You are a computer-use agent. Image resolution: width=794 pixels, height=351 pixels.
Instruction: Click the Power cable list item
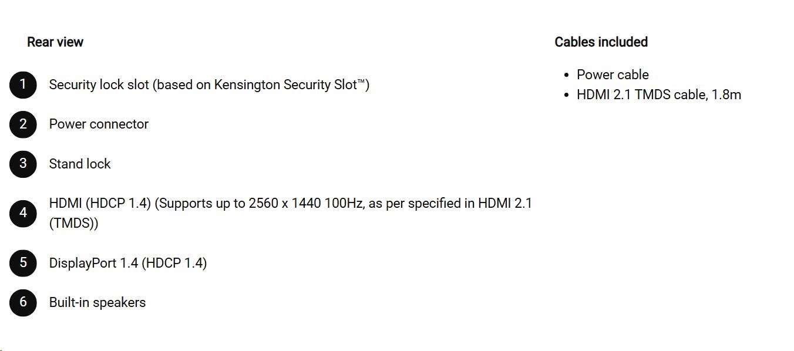[613, 75]
